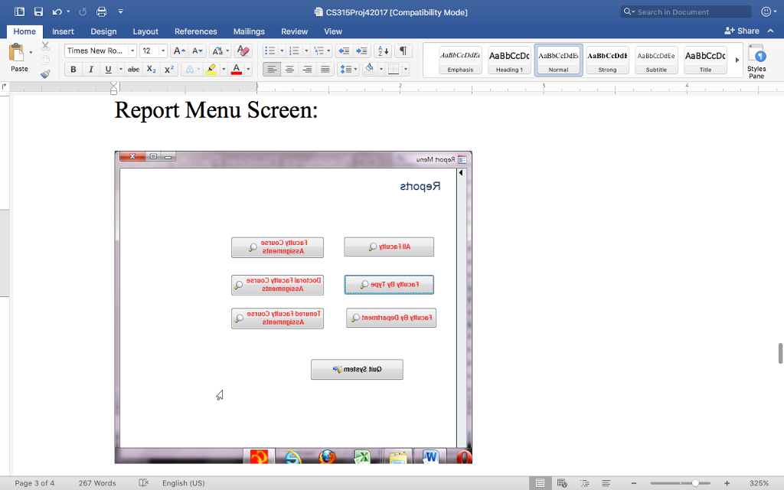Viewport: 784px width, 490px height.
Task: Switch to Draft view in status bar
Action: (x=606, y=483)
